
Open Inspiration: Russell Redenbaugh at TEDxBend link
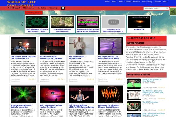(x=51, y=58)
